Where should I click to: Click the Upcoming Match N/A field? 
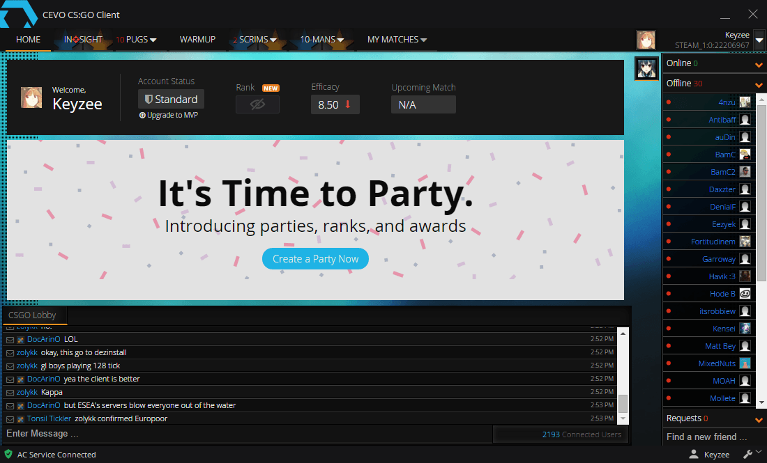click(x=424, y=104)
